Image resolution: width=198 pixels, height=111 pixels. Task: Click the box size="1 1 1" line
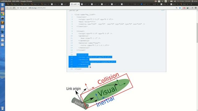click(90, 38)
